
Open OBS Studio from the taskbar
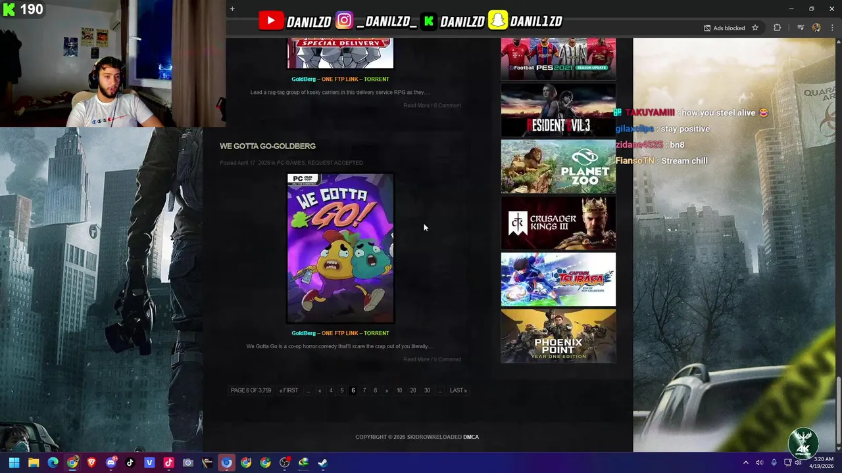tap(284, 462)
